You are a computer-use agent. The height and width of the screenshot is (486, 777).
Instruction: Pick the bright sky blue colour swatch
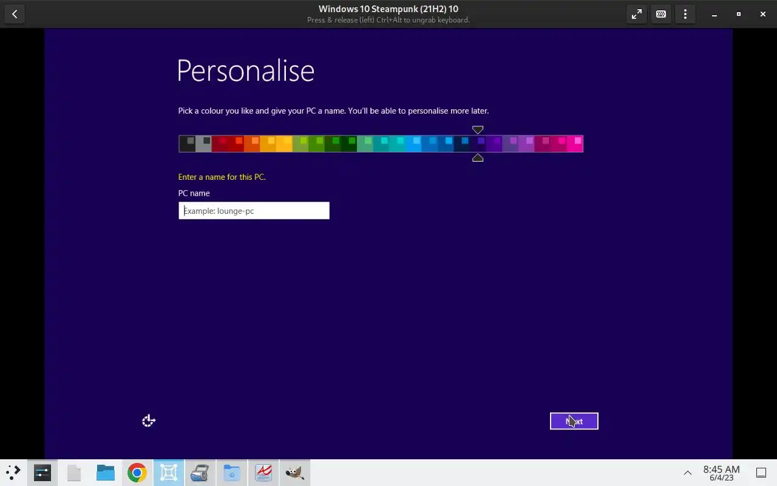pyautogui.click(x=413, y=144)
